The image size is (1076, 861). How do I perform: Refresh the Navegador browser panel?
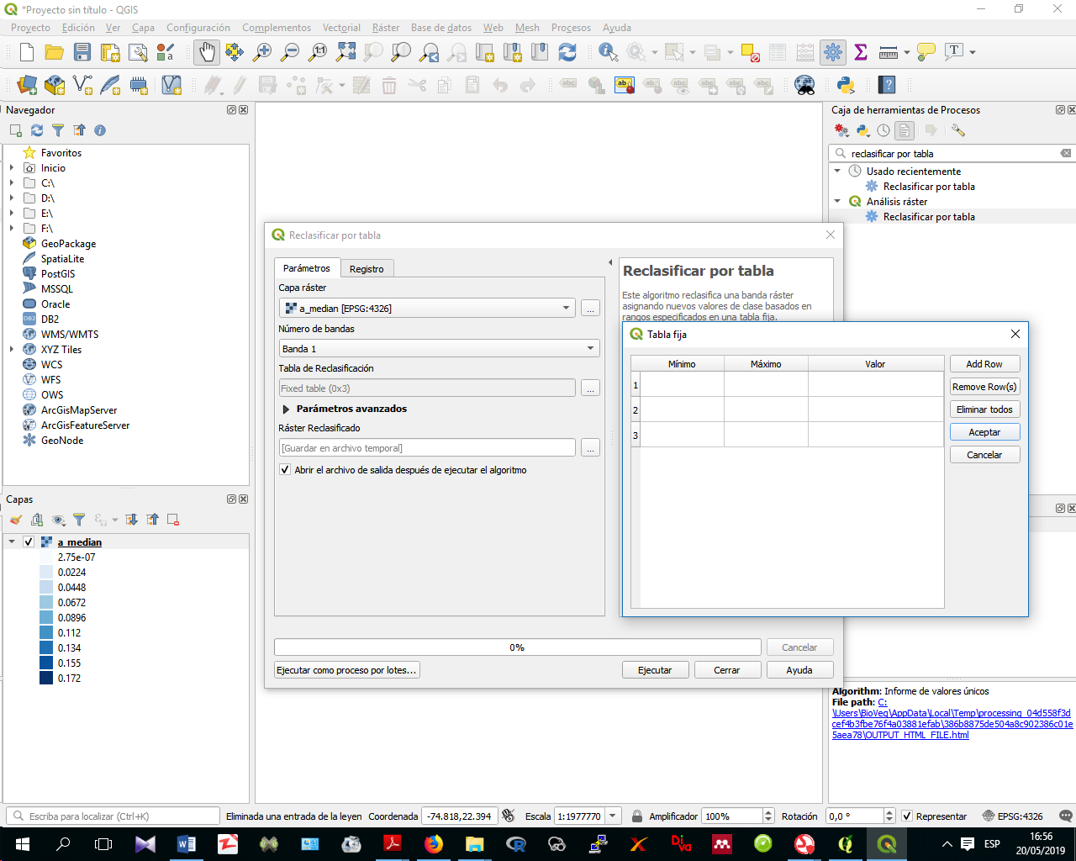[x=37, y=130]
